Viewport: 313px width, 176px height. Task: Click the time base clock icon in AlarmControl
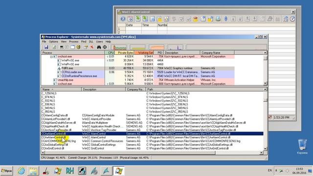pos(292,19)
